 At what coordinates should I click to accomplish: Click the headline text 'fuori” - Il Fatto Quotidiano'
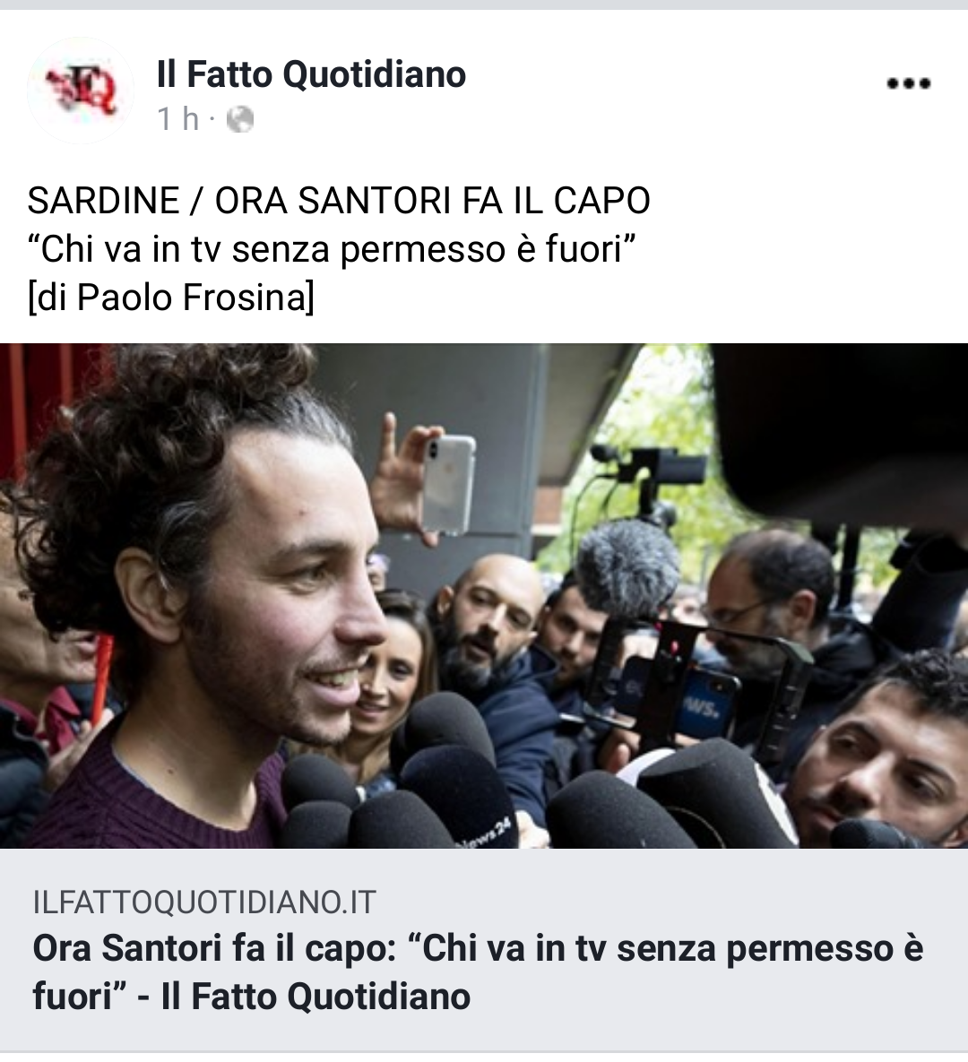coord(251,997)
